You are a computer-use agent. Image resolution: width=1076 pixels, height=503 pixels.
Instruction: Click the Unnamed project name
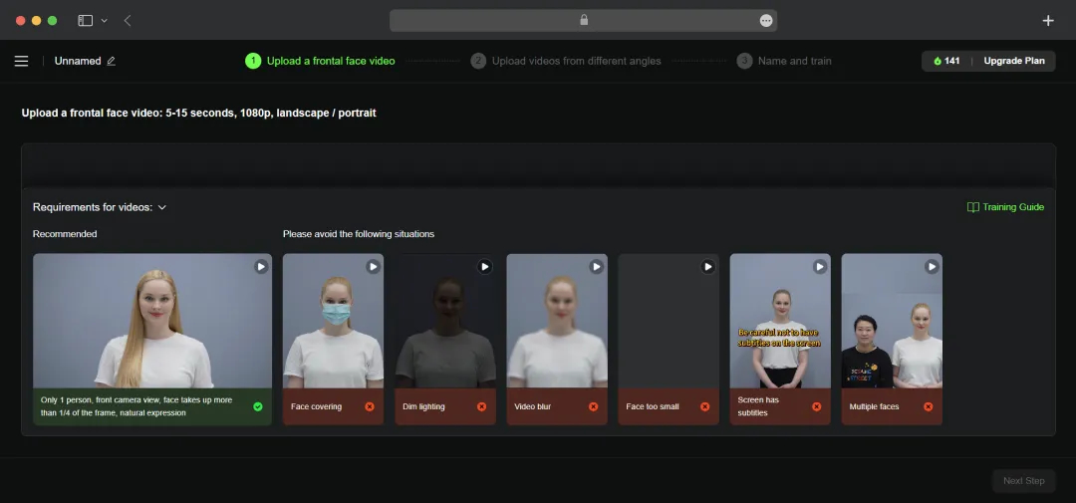[78, 61]
